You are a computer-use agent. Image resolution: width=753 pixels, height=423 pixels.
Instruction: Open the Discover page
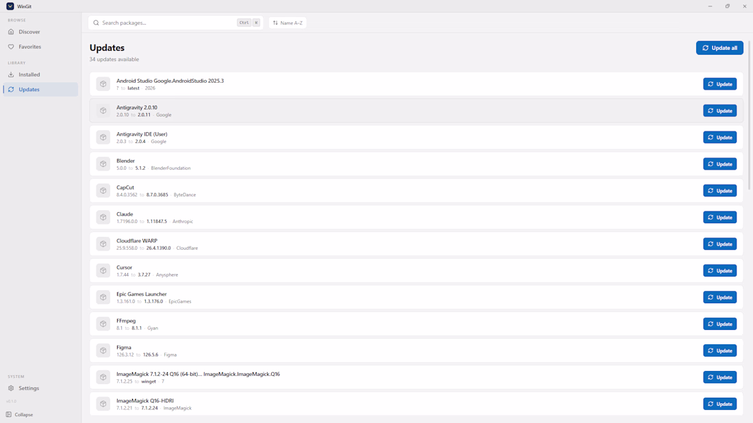click(40, 31)
